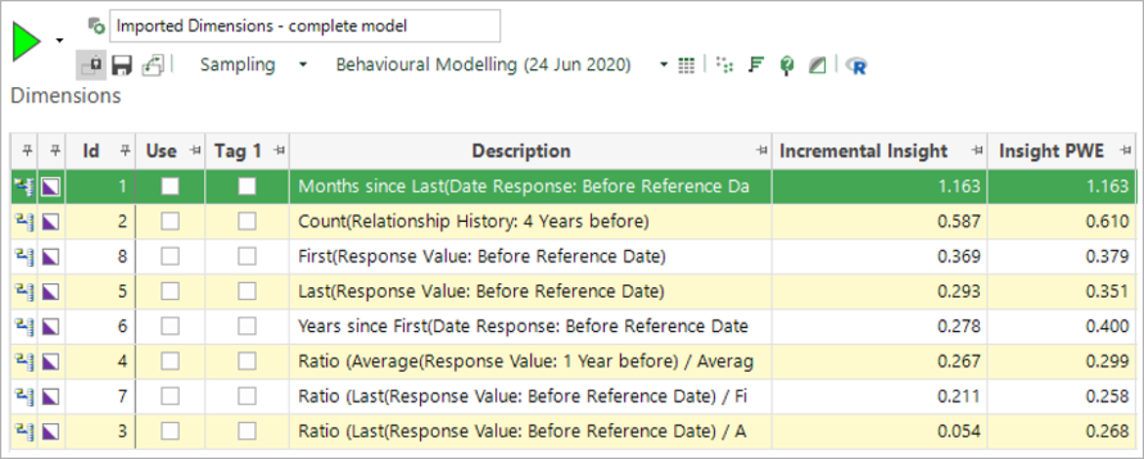1144x459 pixels.
Task: Click the Description column header
Action: click(x=521, y=150)
